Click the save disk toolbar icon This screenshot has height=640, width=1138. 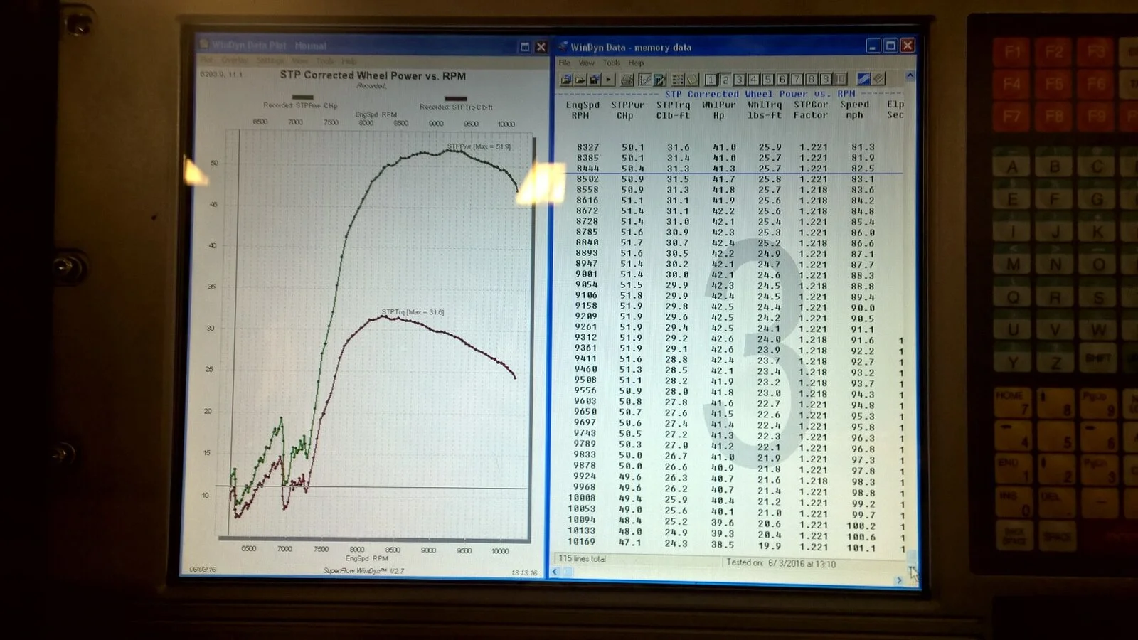tap(595, 80)
